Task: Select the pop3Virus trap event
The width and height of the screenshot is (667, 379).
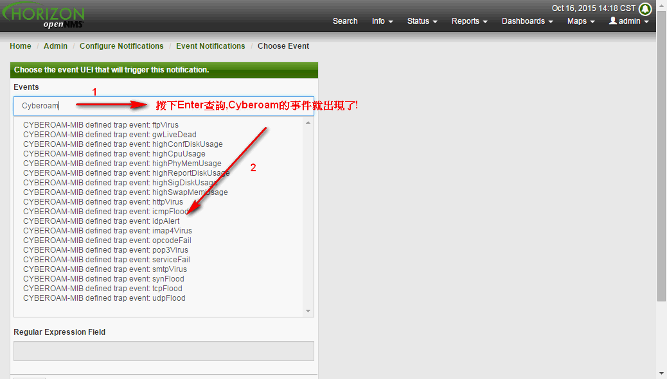Action: [105, 250]
